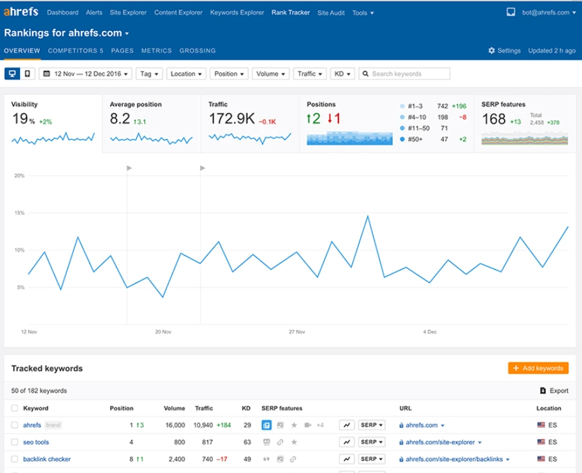Open Content Explorer in top navigation
Image resolution: width=582 pixels, height=473 pixels.
click(x=178, y=12)
